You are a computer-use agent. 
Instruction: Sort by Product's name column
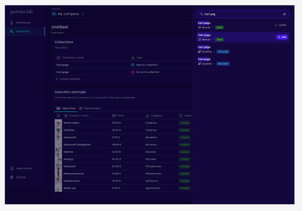click(76, 115)
